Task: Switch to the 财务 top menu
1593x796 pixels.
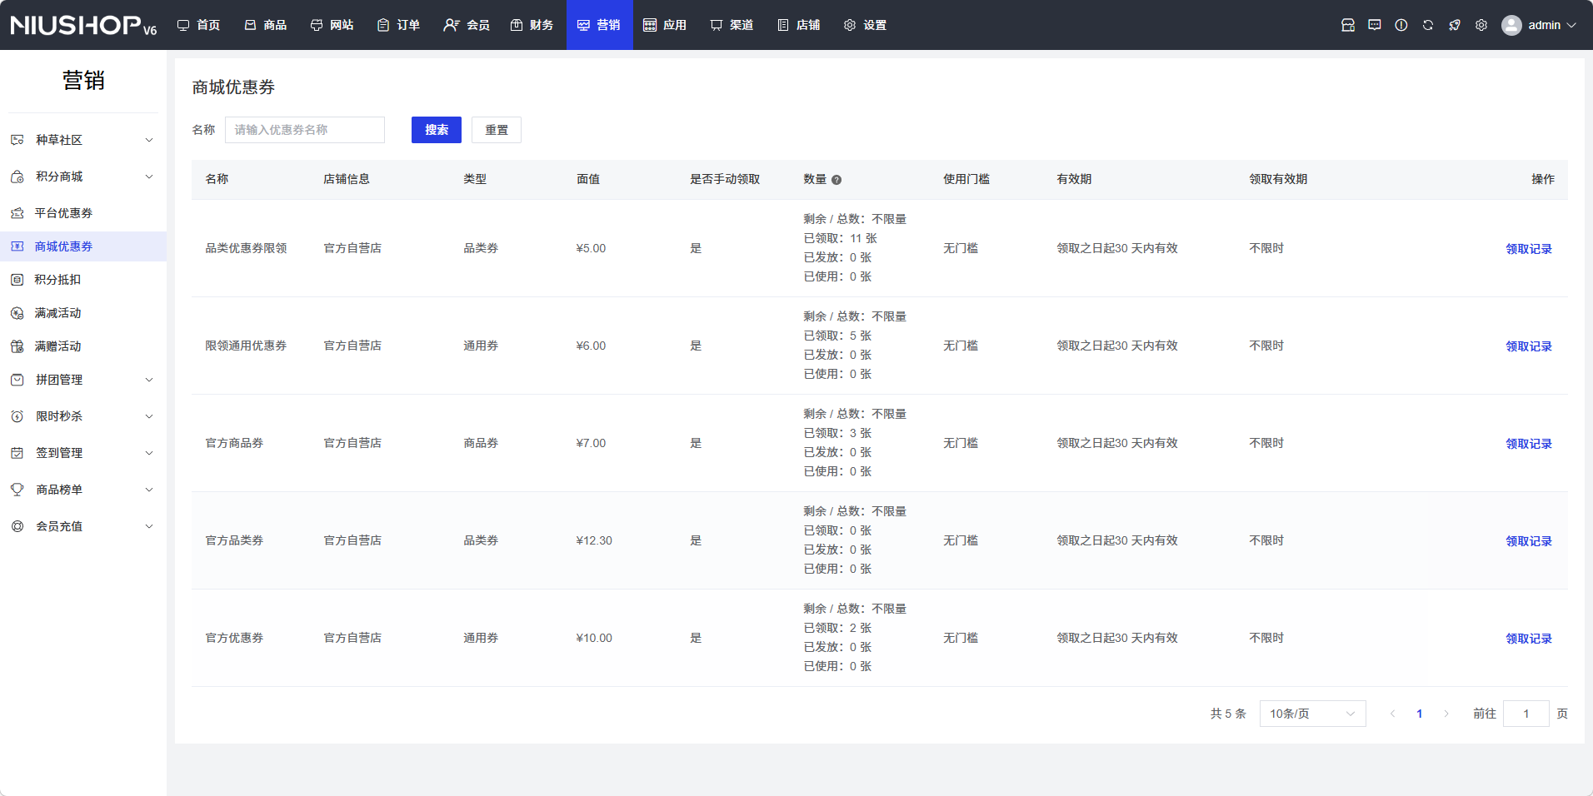Action: click(532, 25)
